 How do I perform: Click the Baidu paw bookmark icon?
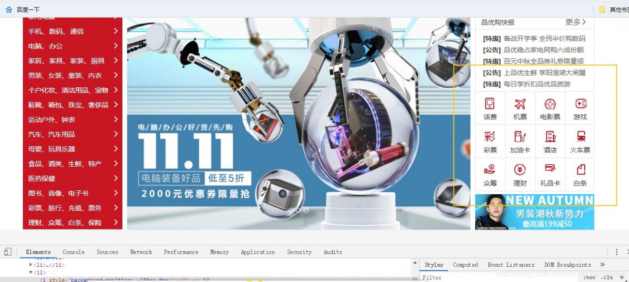pos(9,9)
